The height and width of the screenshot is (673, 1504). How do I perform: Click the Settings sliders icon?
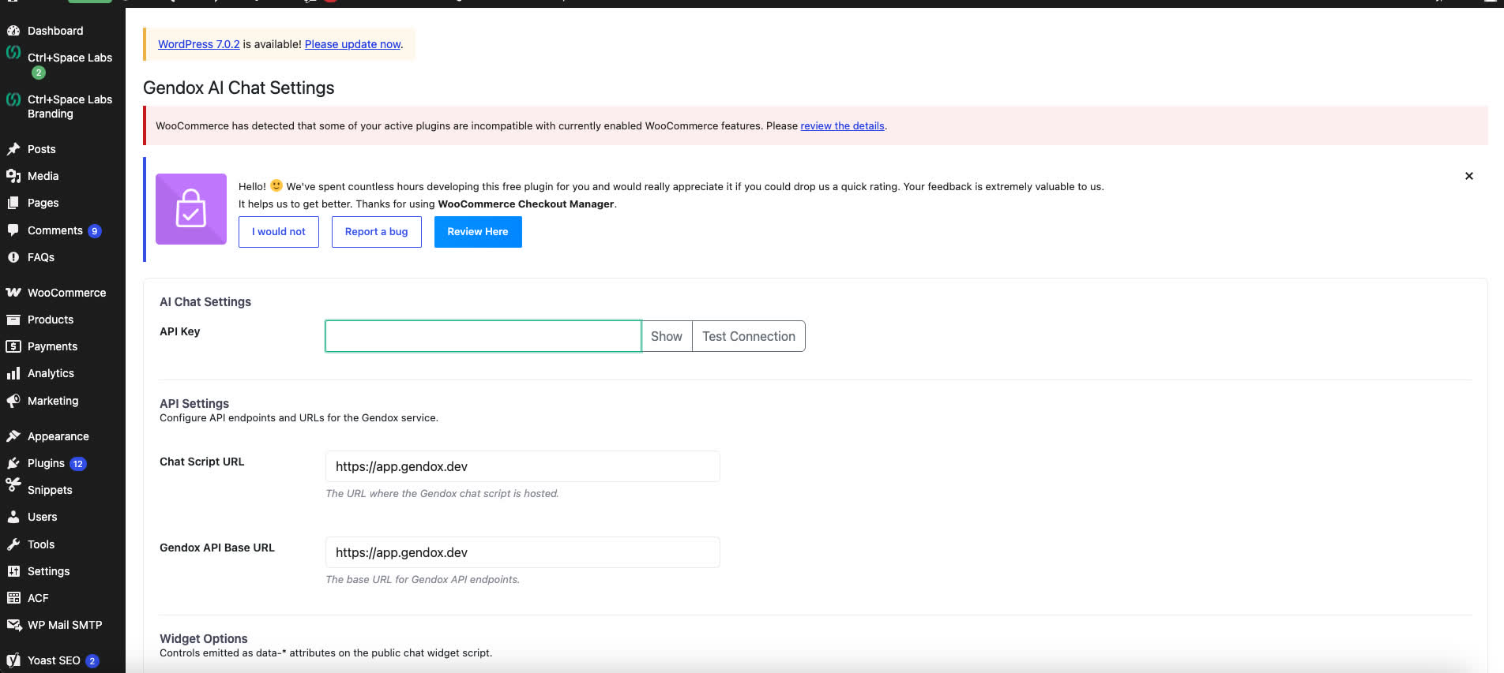(13, 571)
